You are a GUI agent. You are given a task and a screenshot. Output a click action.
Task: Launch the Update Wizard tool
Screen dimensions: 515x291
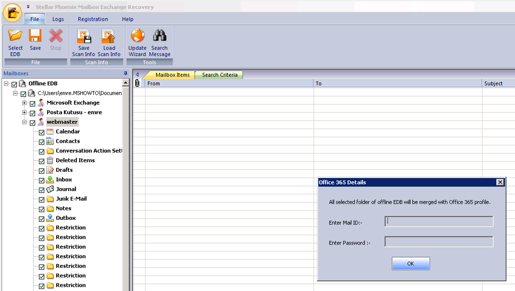[137, 43]
